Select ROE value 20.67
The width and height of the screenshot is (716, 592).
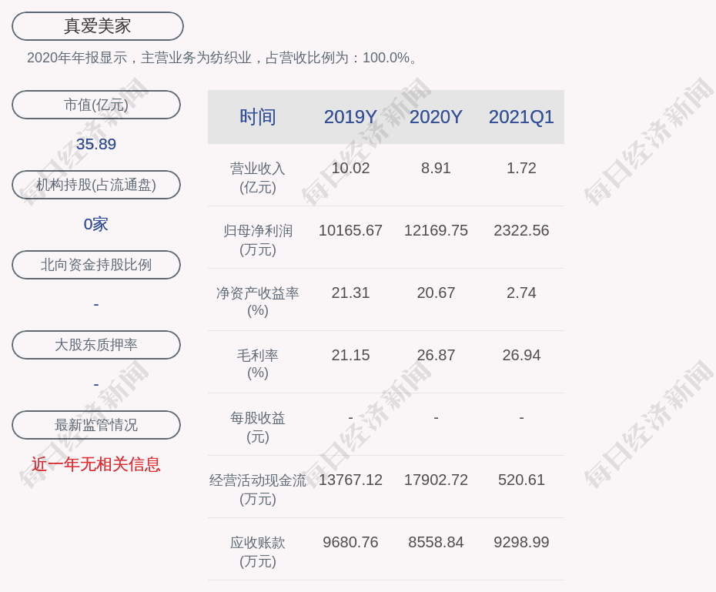pos(436,293)
